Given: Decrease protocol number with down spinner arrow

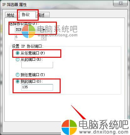Looking at the screenshot, I should 44,39.
